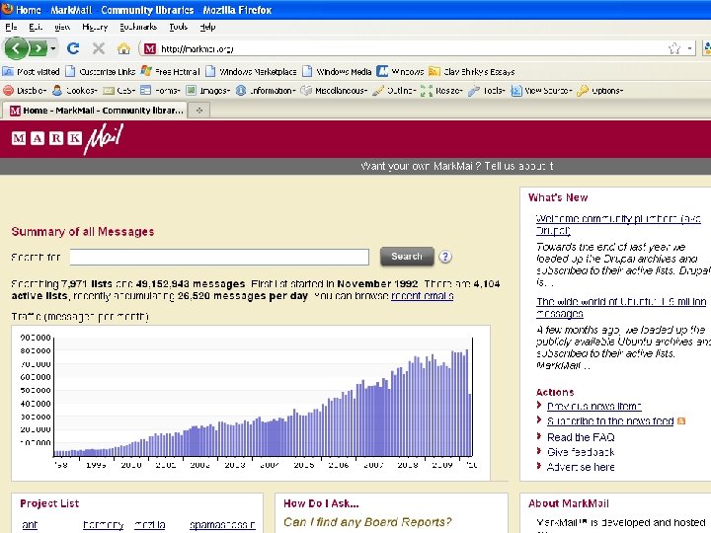Open the Welcome community plumbers news link
Image resolution: width=711 pixels, height=533 pixels.
tap(617, 224)
